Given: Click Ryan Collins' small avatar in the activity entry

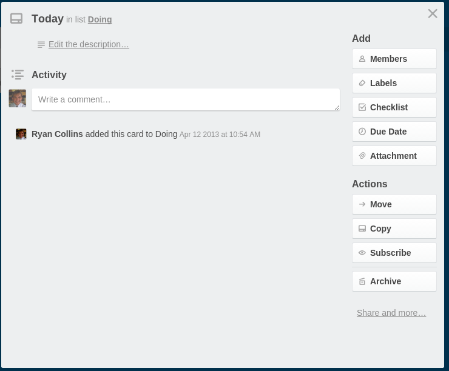Looking at the screenshot, I should [x=21, y=134].
